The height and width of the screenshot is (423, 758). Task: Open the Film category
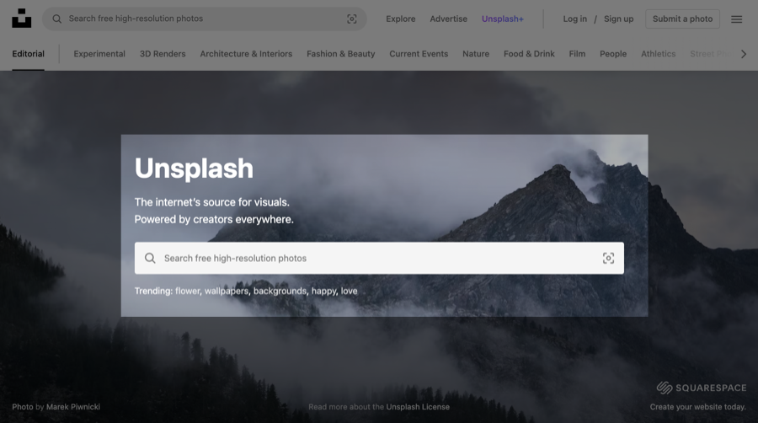point(577,54)
